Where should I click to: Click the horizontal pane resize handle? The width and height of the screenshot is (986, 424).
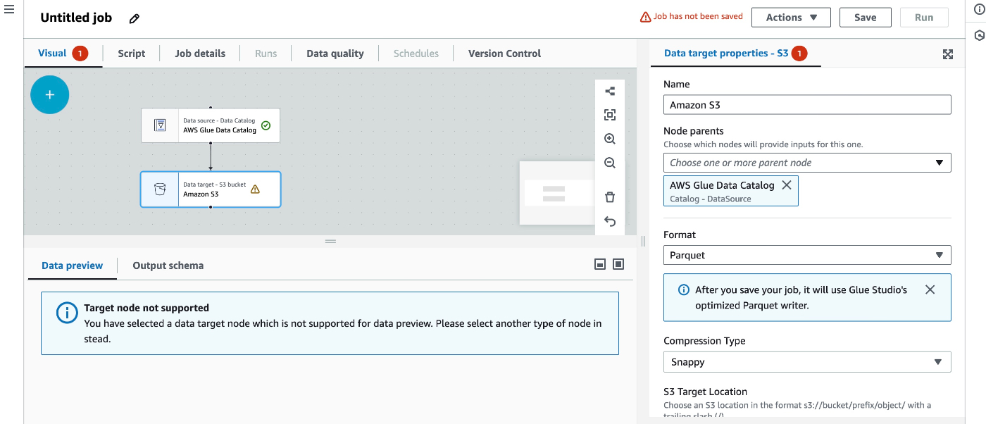pos(330,242)
